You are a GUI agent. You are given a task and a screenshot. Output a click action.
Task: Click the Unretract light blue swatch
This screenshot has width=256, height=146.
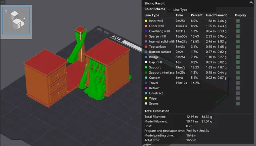pyautogui.click(x=146, y=93)
